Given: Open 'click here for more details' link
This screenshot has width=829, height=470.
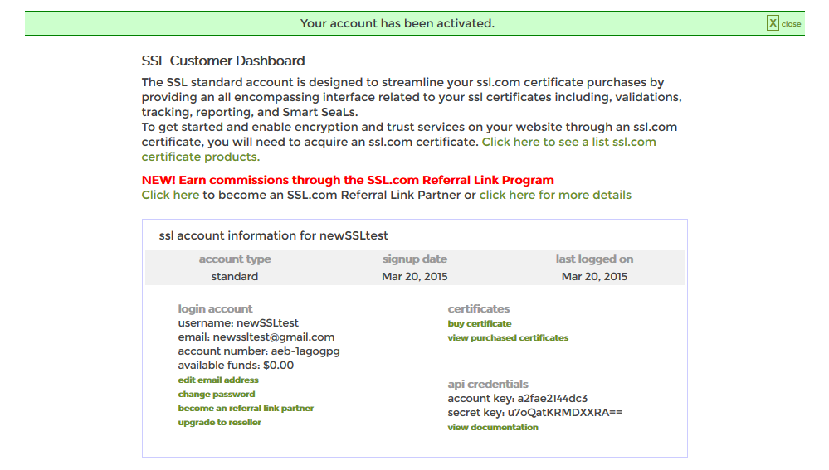Looking at the screenshot, I should (x=555, y=195).
